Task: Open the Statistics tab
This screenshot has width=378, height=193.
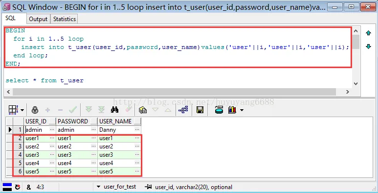Action: (65, 19)
